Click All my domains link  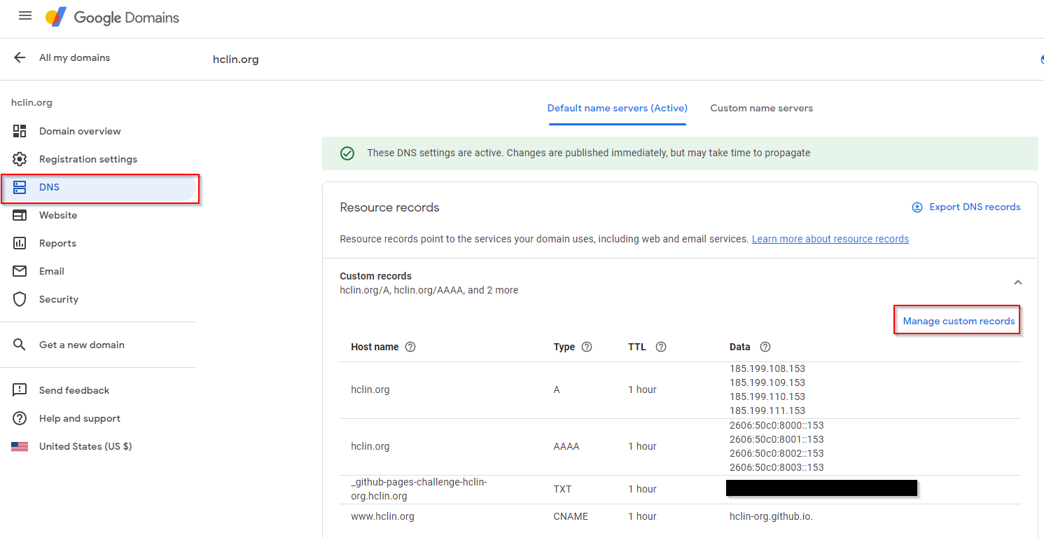pos(74,57)
